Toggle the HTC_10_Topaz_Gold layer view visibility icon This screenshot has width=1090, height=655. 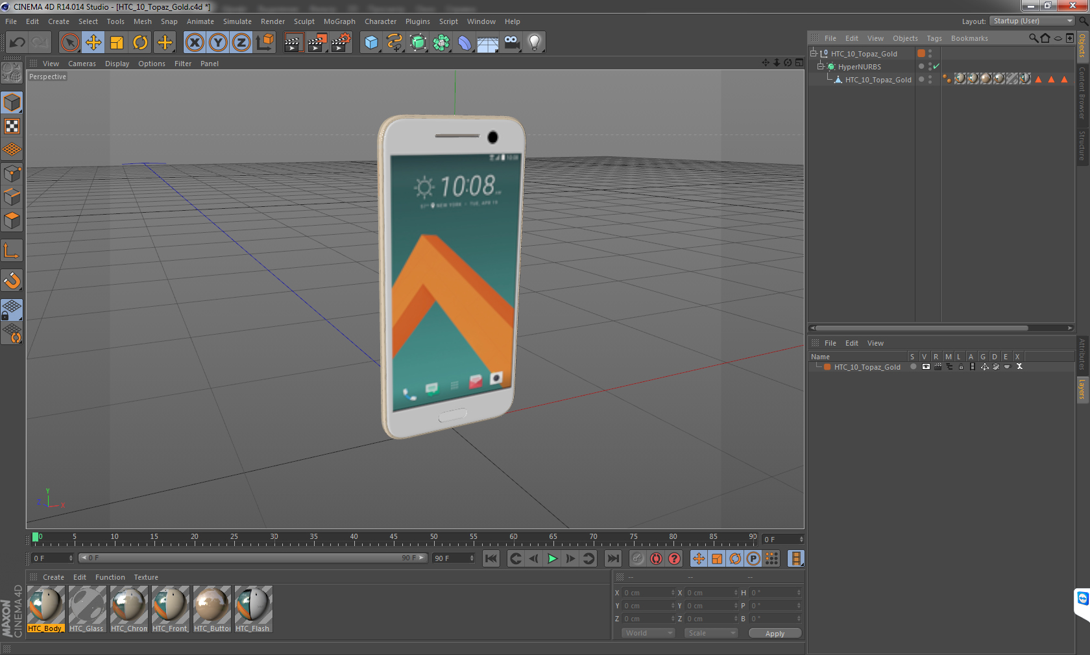tap(926, 367)
